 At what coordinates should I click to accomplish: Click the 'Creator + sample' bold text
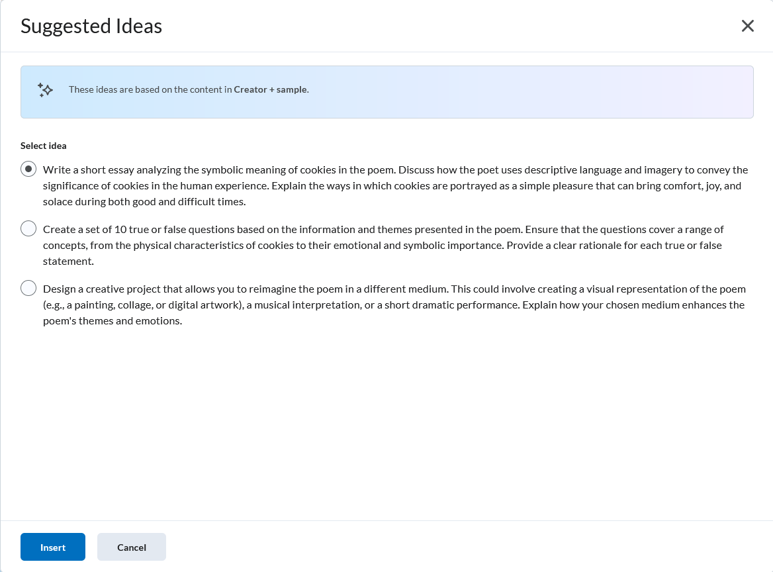(271, 90)
